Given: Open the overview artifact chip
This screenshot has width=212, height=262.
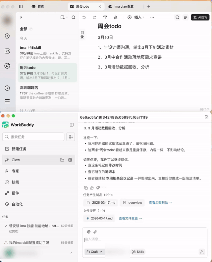Looking at the screenshot, I should pyautogui.click(x=132, y=202).
